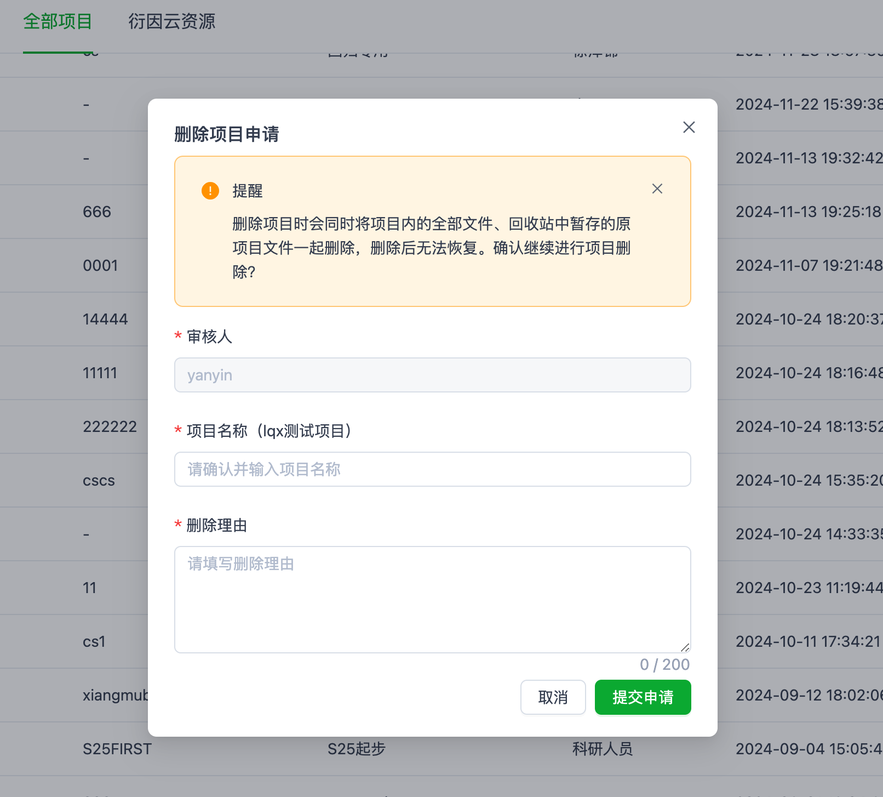Click the cs1 project entry
This screenshot has width=883, height=797.
coord(94,641)
